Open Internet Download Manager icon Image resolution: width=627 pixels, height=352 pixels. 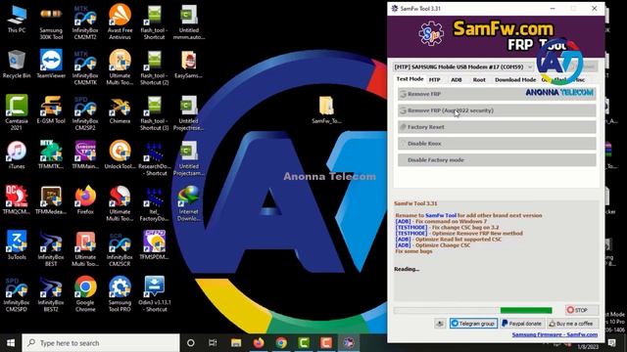(x=188, y=203)
